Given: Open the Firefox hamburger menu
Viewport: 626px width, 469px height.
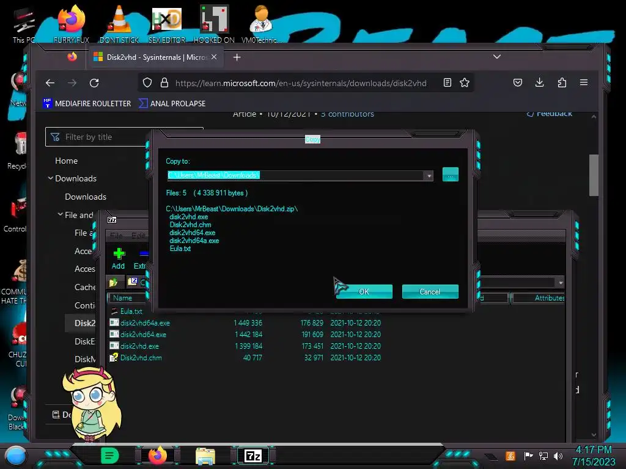Looking at the screenshot, I should [x=584, y=82].
